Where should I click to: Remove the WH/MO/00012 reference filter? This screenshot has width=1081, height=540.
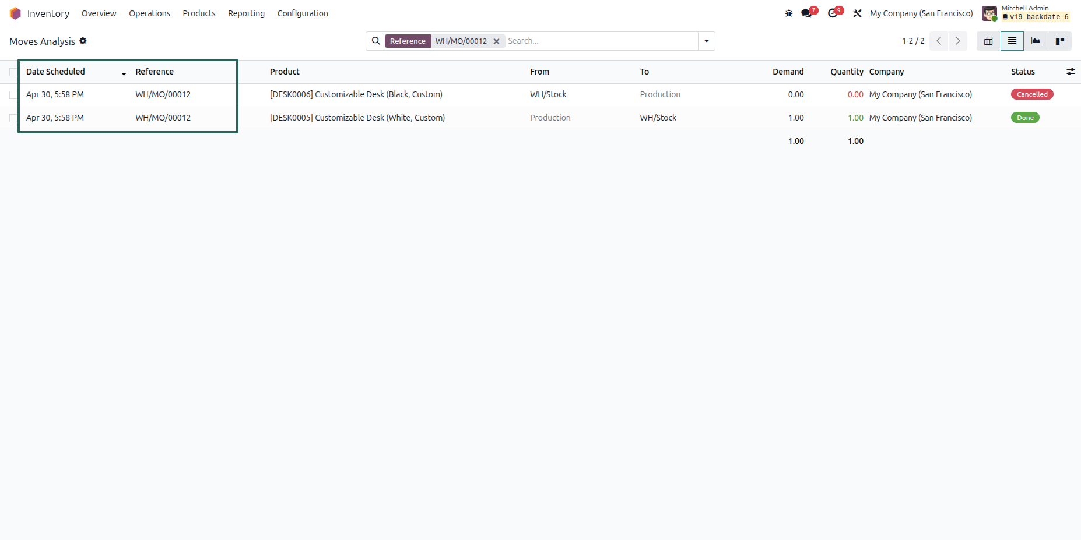[496, 41]
